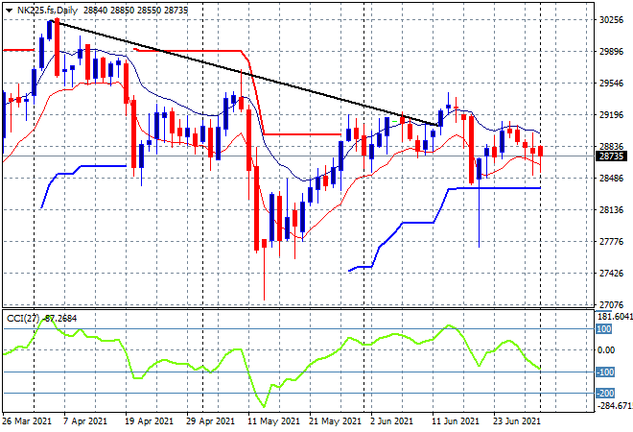The image size is (633, 432).
Task: Click the CCI level -100 marker
Action: click(605, 372)
